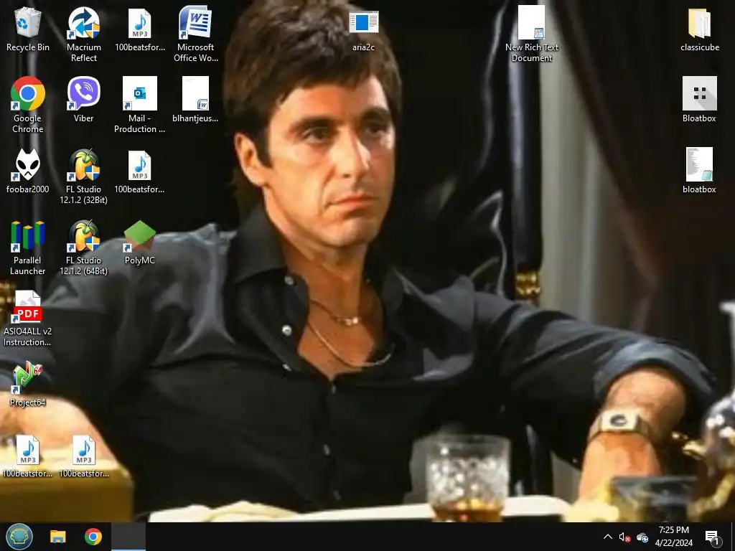
Task: Switch to the active blank taskbar app
Action: (x=128, y=537)
